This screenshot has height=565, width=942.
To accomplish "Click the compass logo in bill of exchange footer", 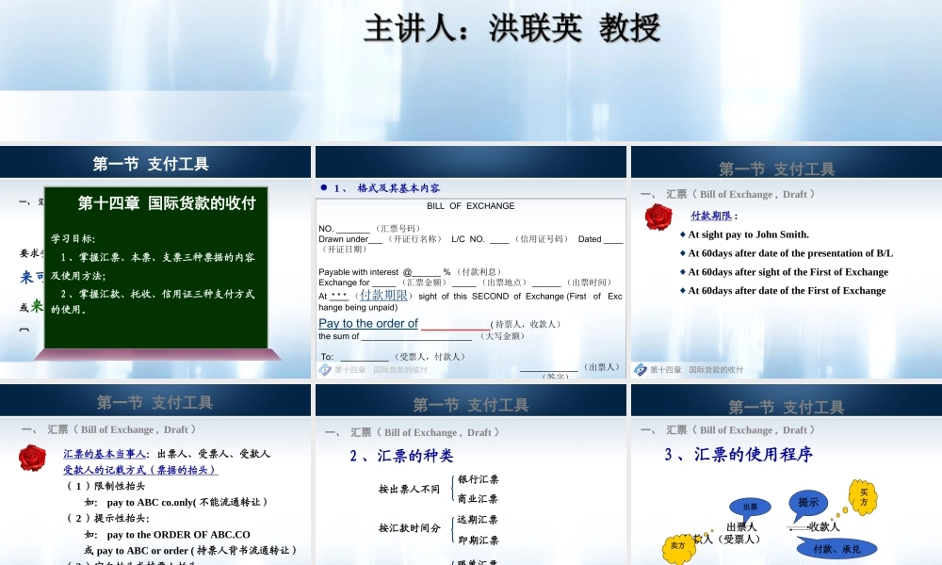I will 324,370.
